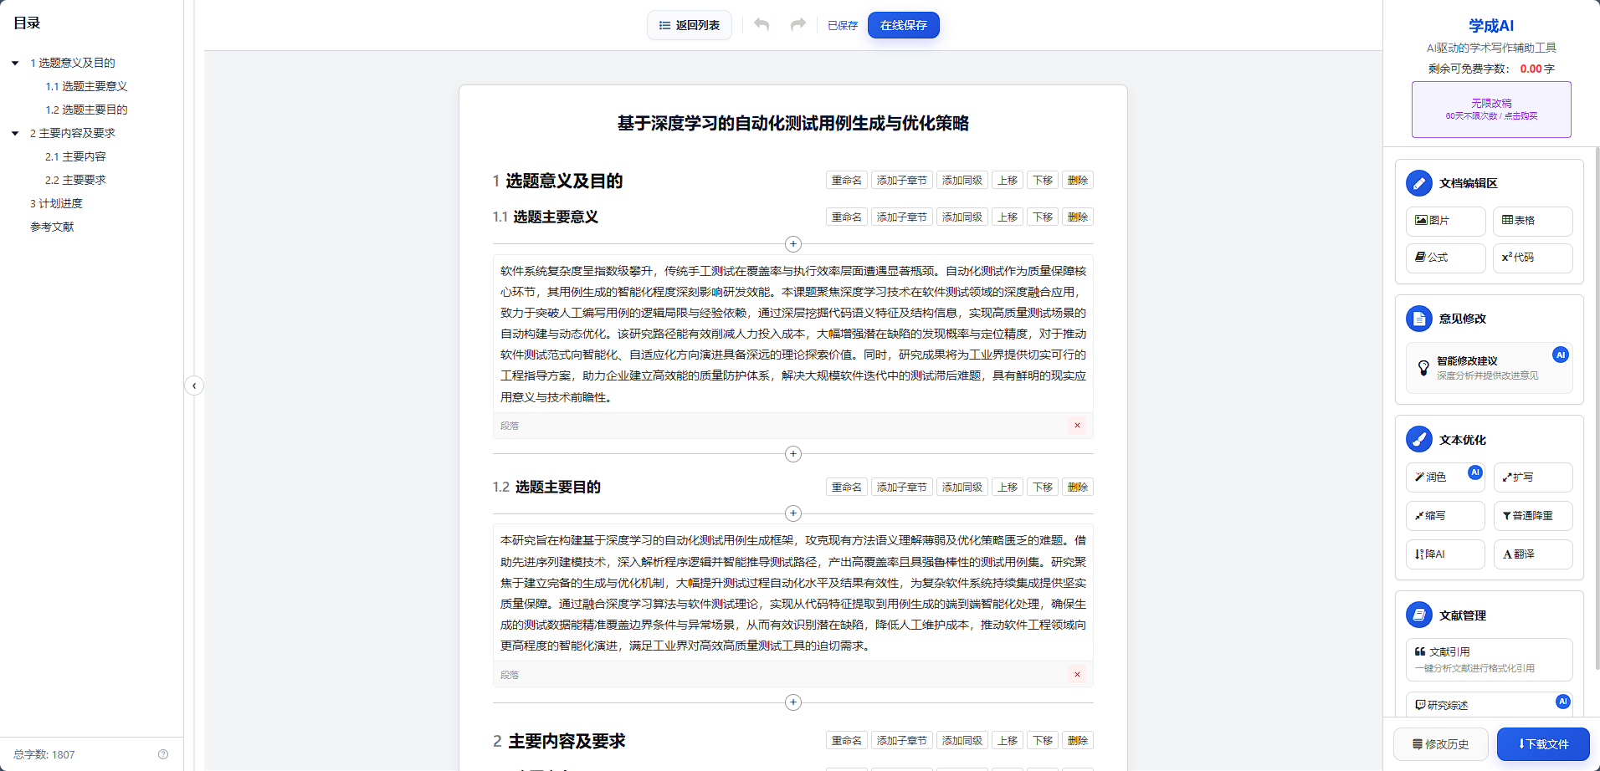The height and width of the screenshot is (771, 1600).
Task: Open 文献引用 citation tool
Action: [1489, 660]
